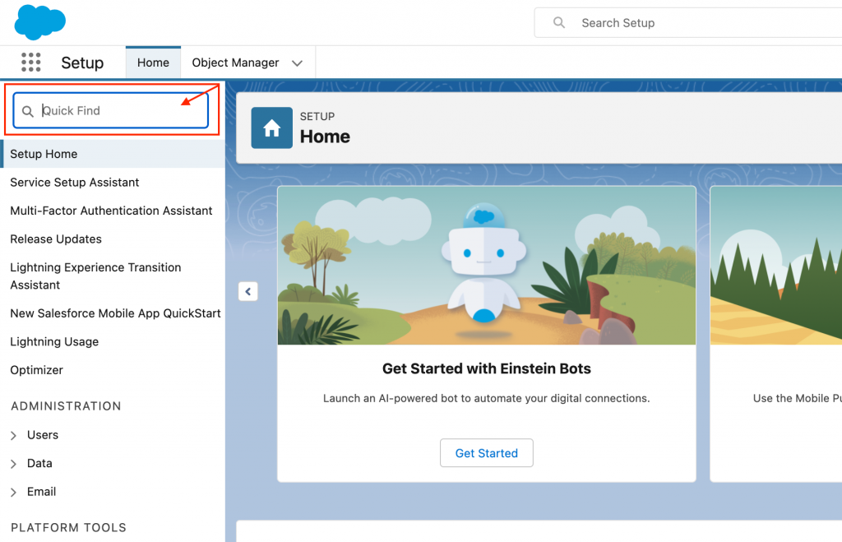Open the Object Manager tab

(235, 63)
